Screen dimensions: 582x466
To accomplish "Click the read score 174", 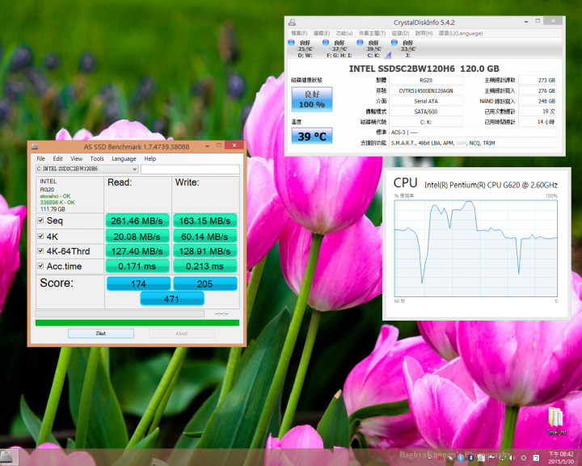I will click(138, 283).
